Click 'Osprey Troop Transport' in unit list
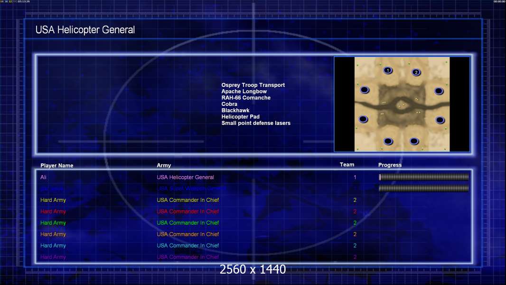This screenshot has height=285, width=506. point(253,85)
